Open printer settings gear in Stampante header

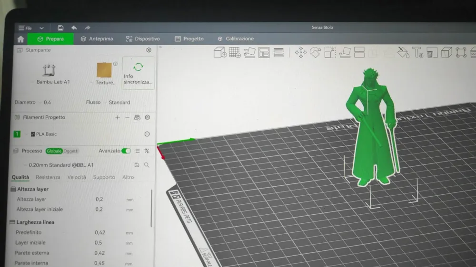coord(149,50)
